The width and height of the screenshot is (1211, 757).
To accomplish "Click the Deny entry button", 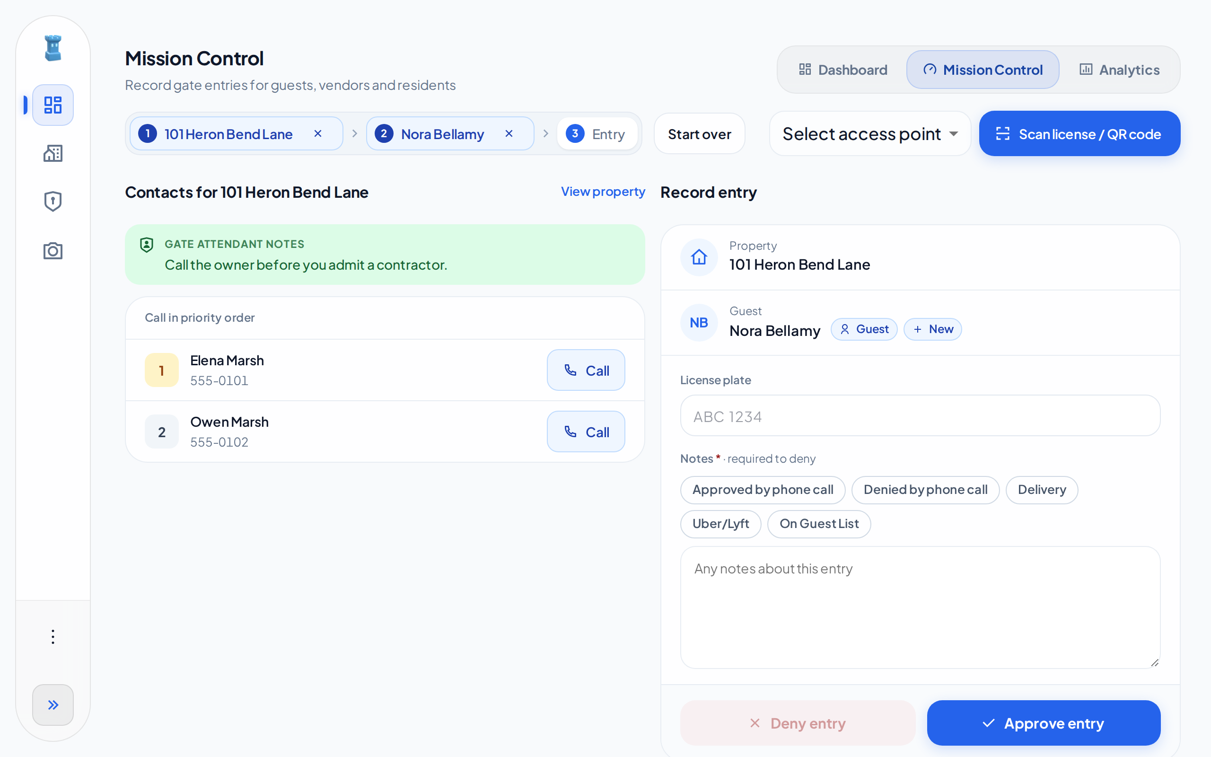I will click(797, 723).
